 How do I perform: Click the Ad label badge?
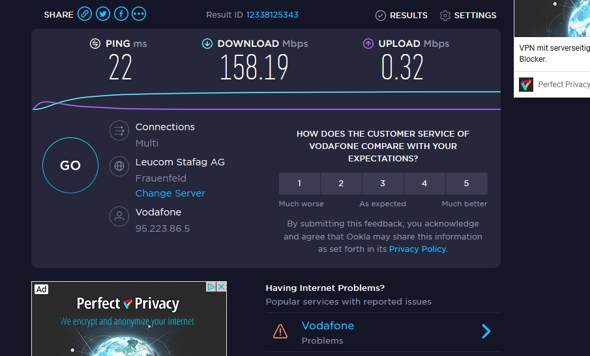(x=41, y=289)
